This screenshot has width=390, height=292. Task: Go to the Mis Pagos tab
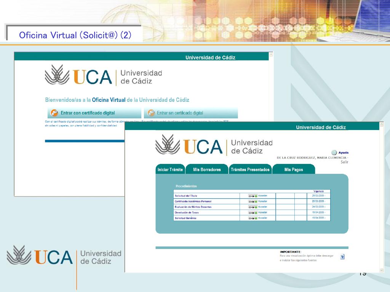(294, 169)
